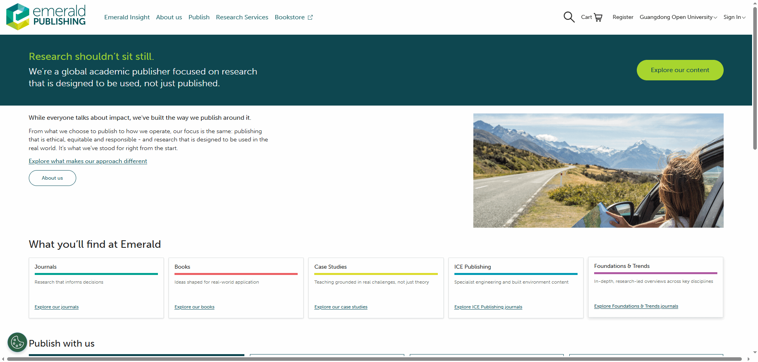Click the Case Studies card heading

coord(330,267)
